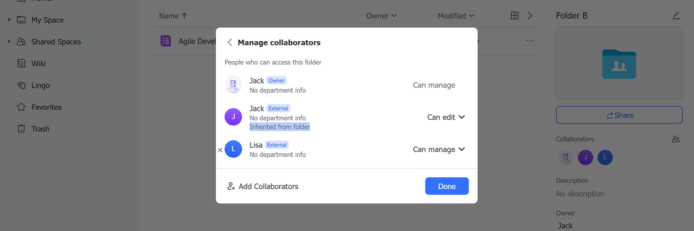The height and width of the screenshot is (231, 694).
Task: Open Lingo in the sidebar
Action: point(40,85)
